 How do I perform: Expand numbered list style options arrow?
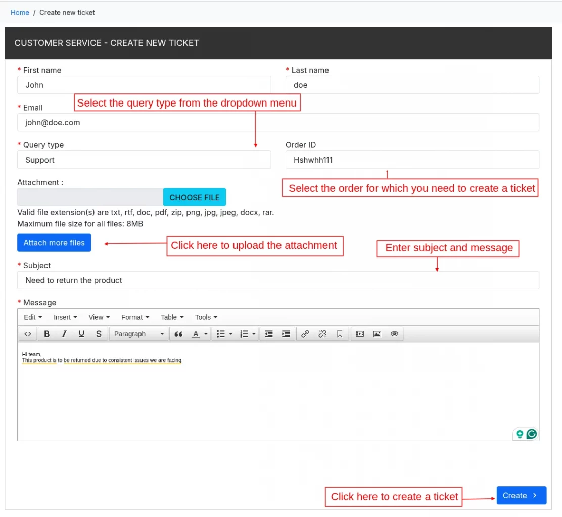254,334
